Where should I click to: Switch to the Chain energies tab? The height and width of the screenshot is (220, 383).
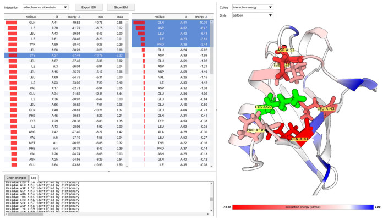15,178
